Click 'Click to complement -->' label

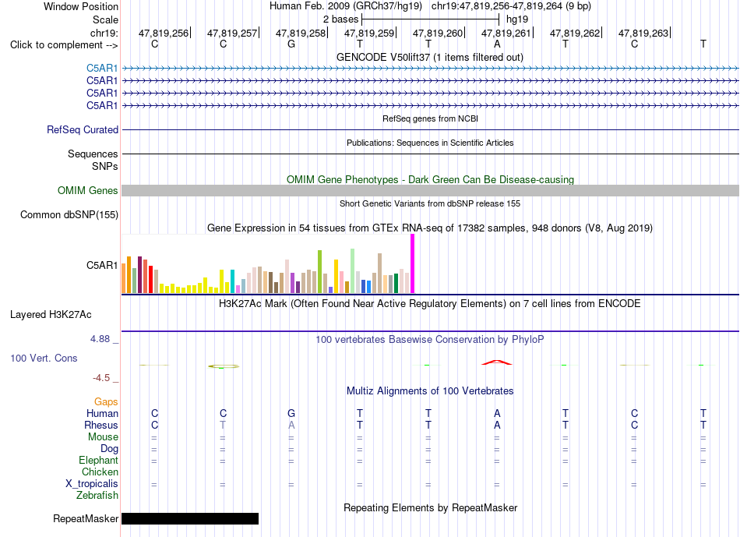pos(64,45)
